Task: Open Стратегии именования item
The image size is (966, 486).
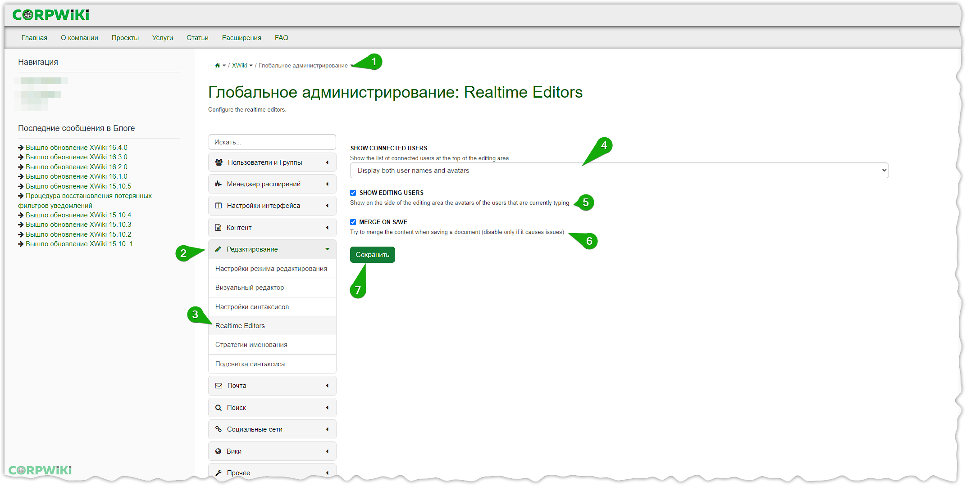Action: point(272,345)
